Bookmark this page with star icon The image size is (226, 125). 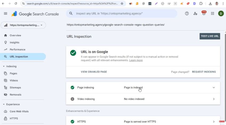(x=122, y=3)
